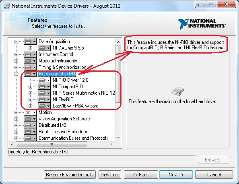239x184 pixels.
Task: Collapse the Reconfigurable I/O tree node
Action: click(16, 74)
